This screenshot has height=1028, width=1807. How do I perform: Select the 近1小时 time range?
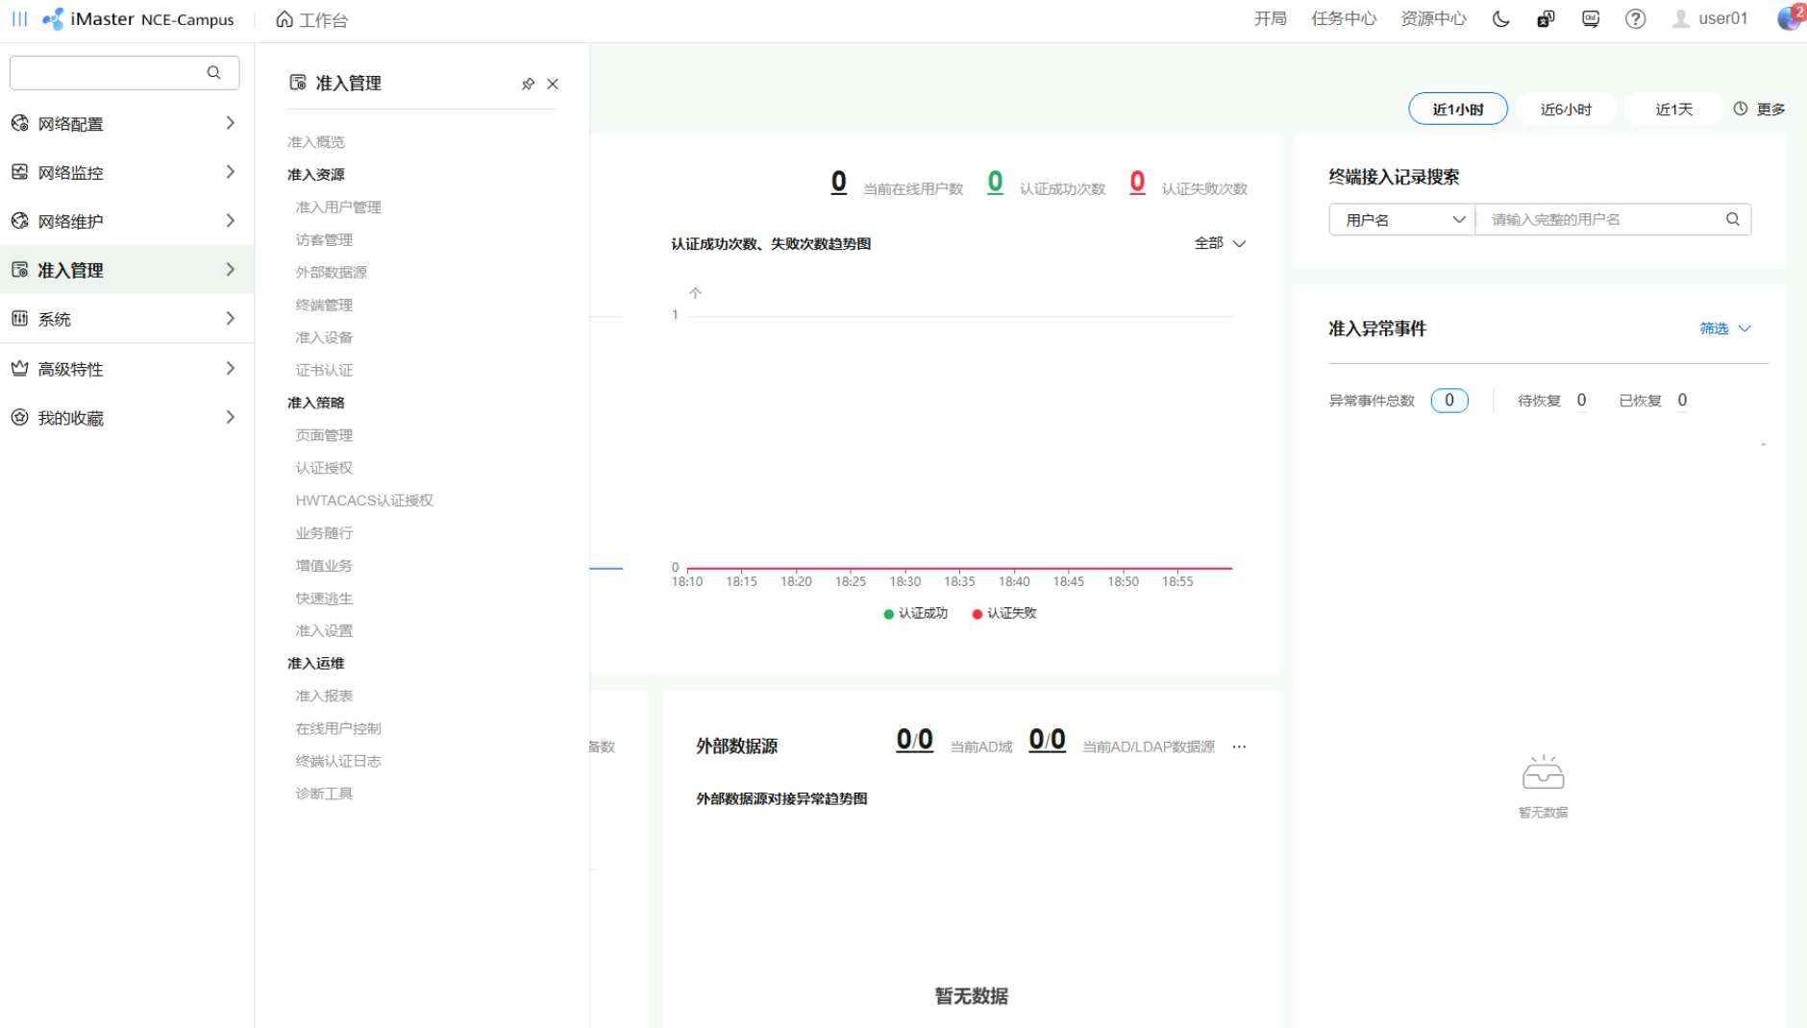1457,110
